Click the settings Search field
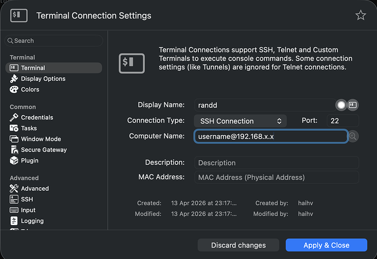This screenshot has width=377, height=259. coord(55,40)
